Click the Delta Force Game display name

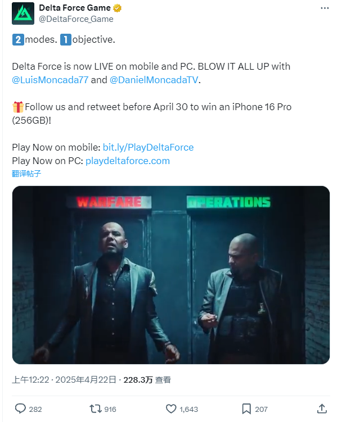coord(75,8)
